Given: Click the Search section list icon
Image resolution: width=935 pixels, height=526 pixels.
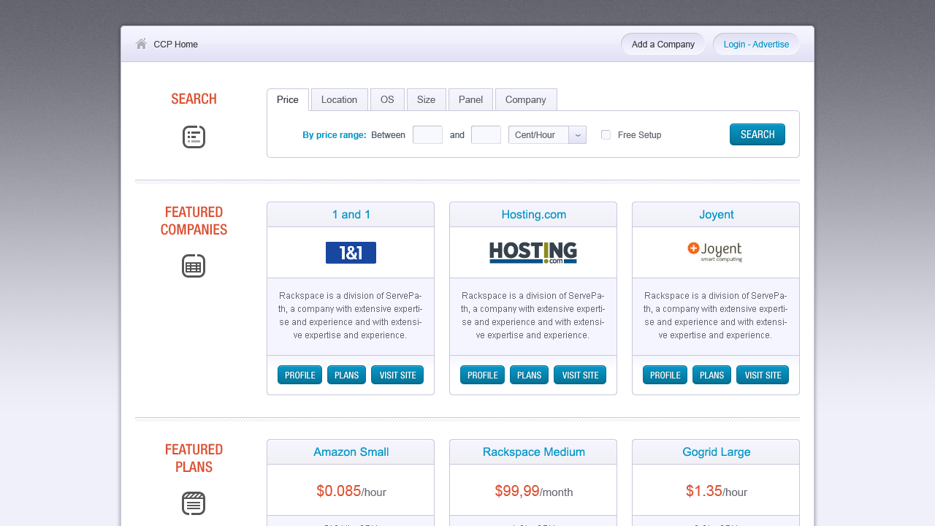Looking at the screenshot, I should pyautogui.click(x=194, y=137).
